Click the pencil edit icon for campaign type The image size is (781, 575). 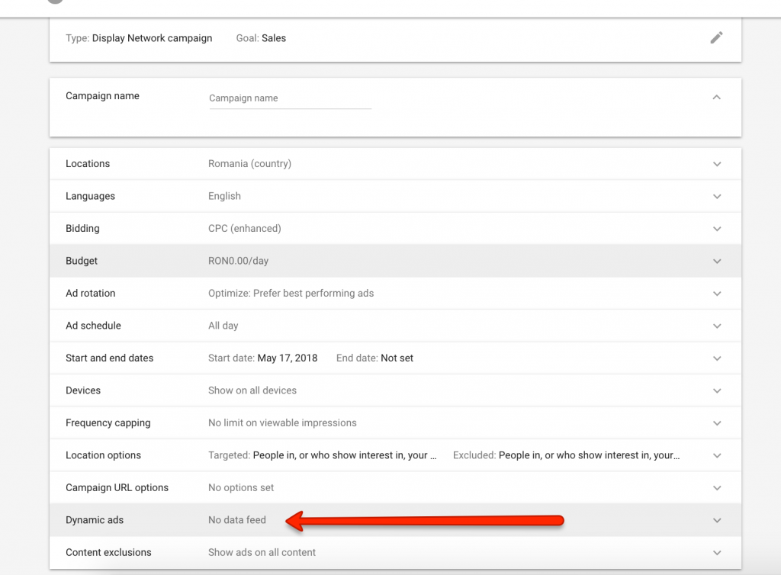point(716,37)
